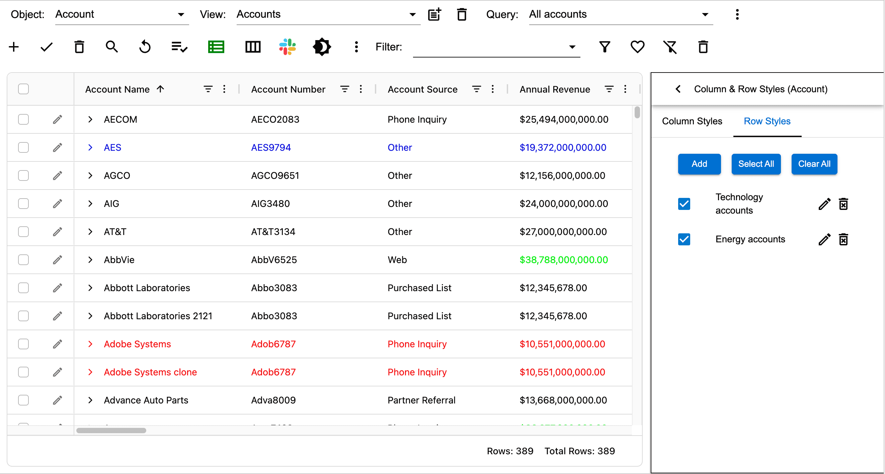Screen dimensions: 885x474
Task: Open the Filter dropdown
Action: (x=496, y=47)
